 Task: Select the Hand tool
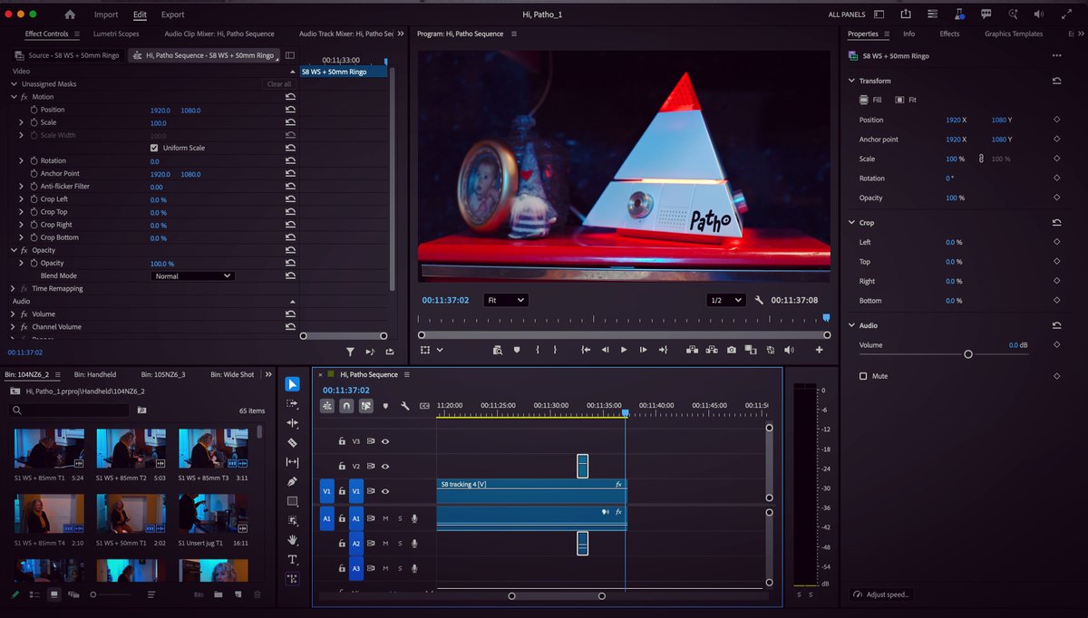[292, 540]
